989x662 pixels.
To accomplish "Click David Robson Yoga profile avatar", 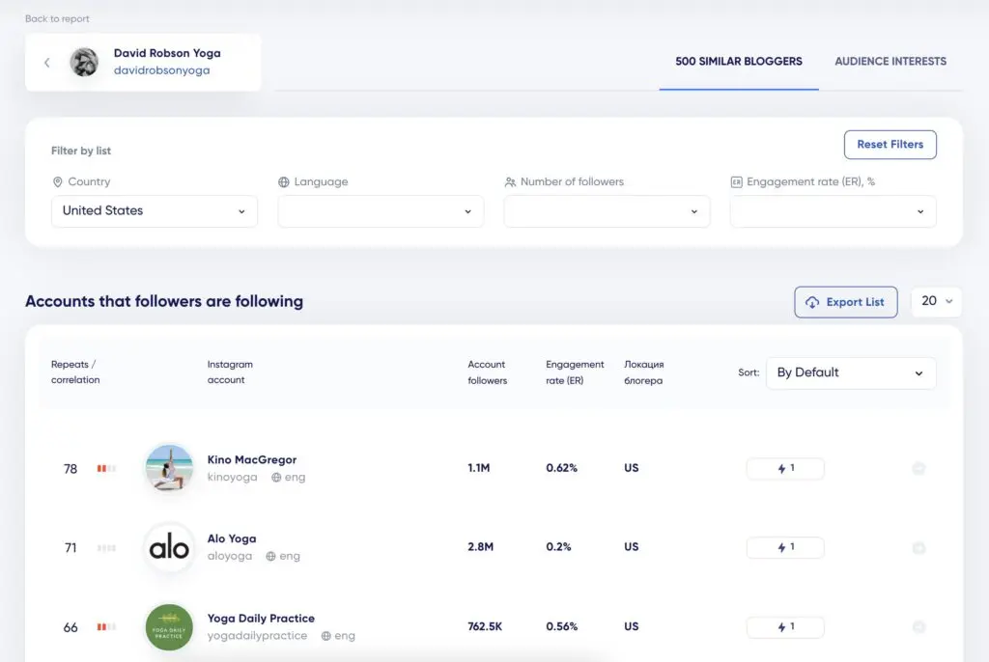I will 84,63.
